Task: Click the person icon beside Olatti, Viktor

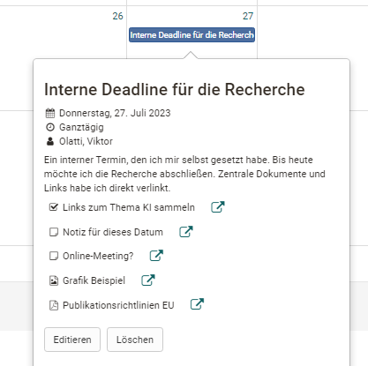Action: 50,141
